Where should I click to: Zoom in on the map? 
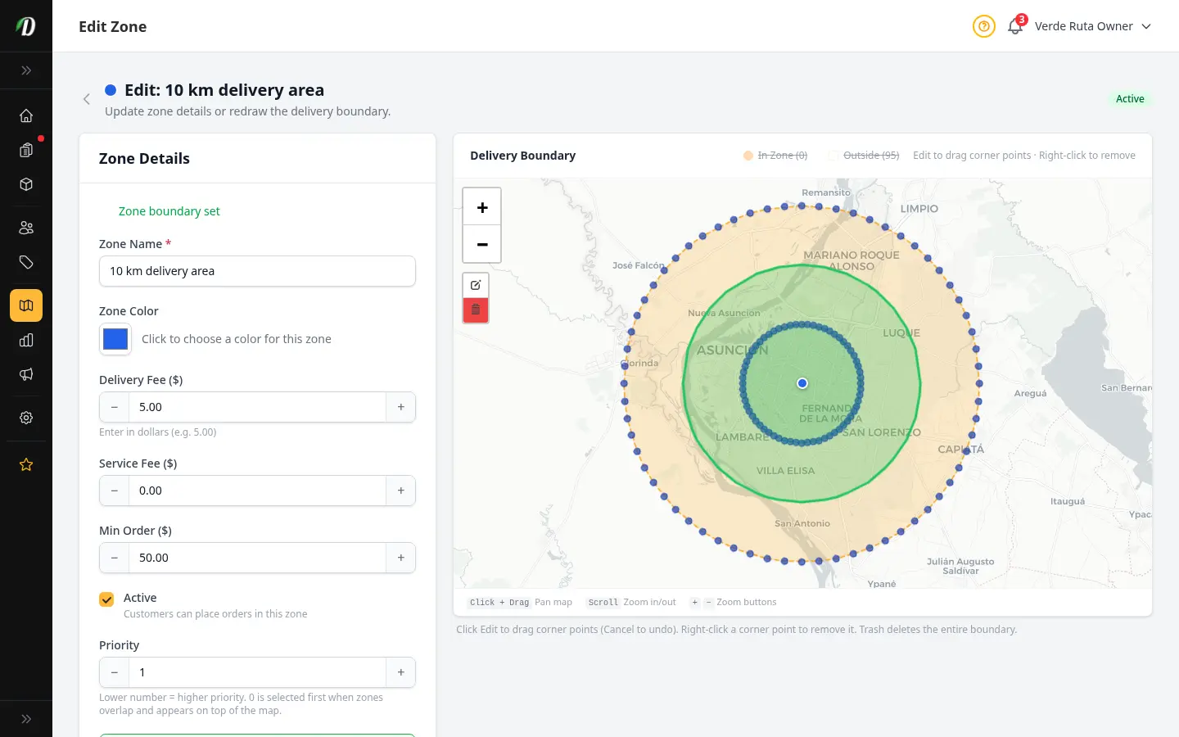click(482, 207)
